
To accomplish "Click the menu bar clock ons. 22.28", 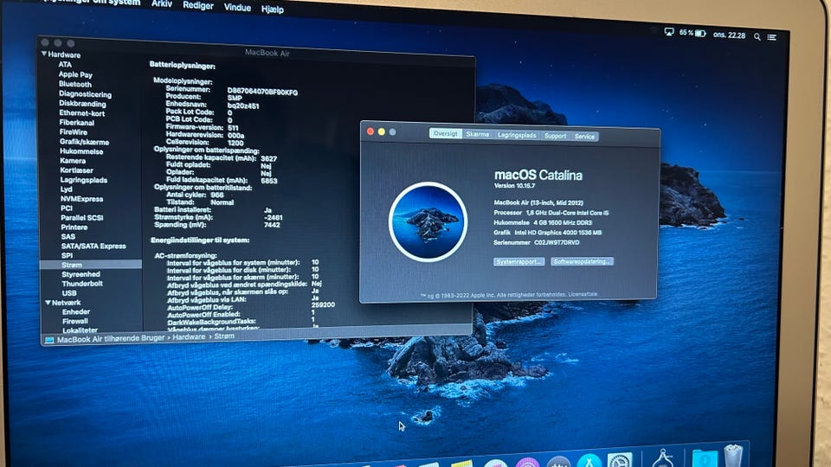I will click(729, 35).
